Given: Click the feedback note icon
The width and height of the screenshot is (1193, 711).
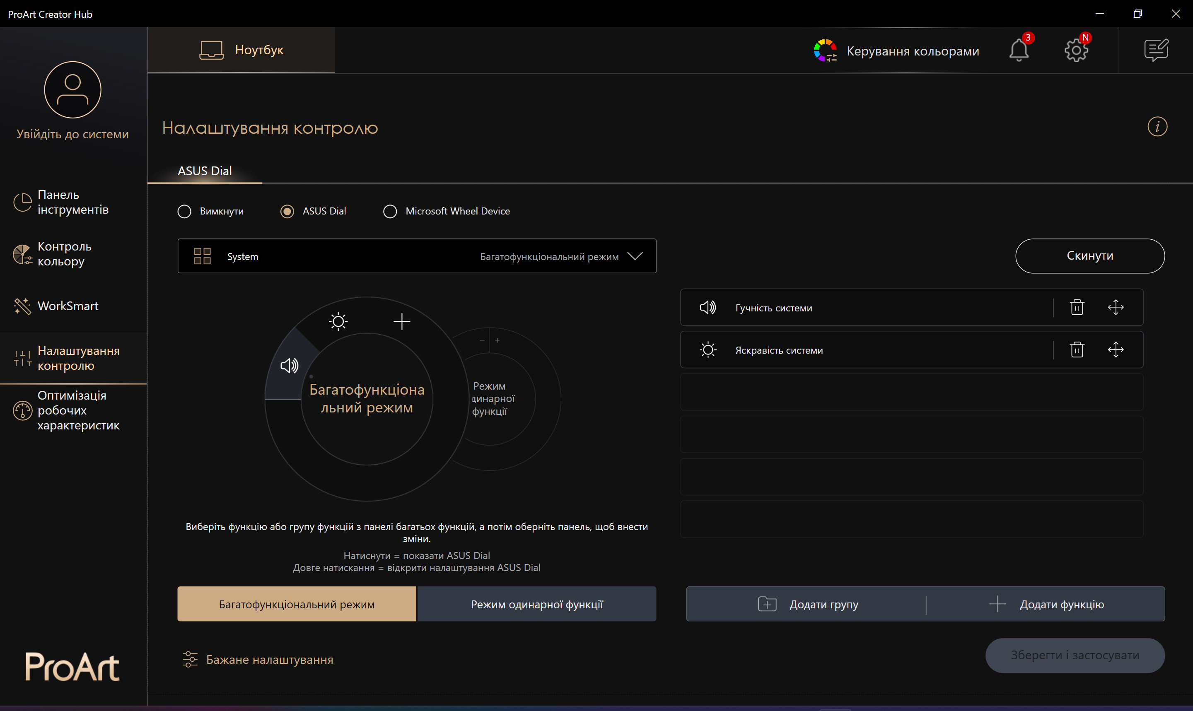Looking at the screenshot, I should pos(1156,50).
